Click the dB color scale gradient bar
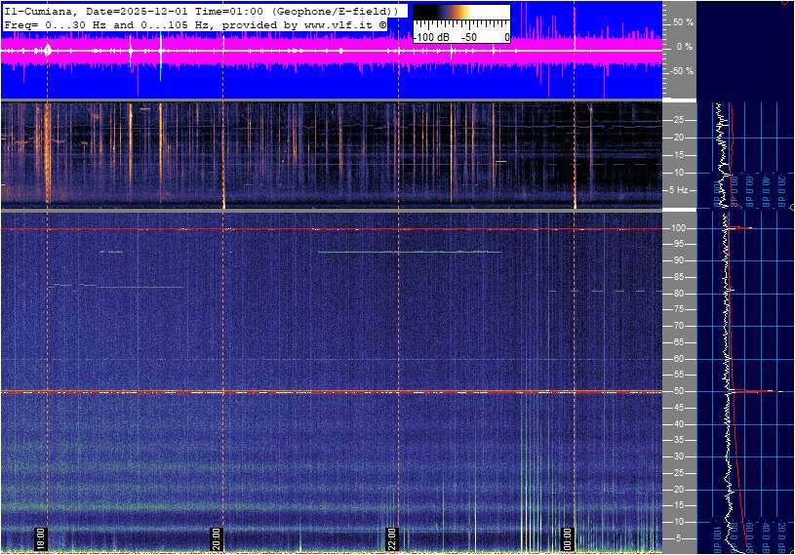 (x=460, y=14)
